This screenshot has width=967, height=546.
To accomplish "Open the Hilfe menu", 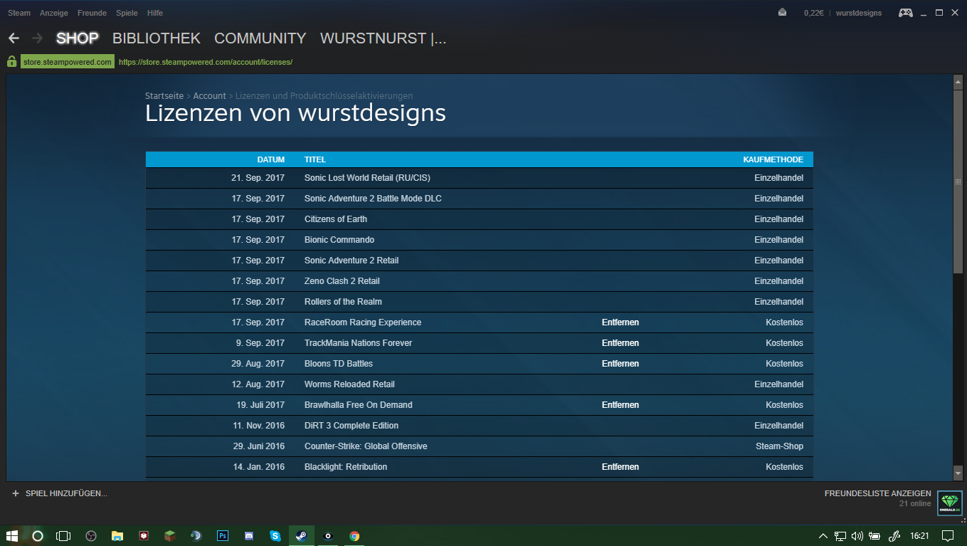I will point(154,13).
